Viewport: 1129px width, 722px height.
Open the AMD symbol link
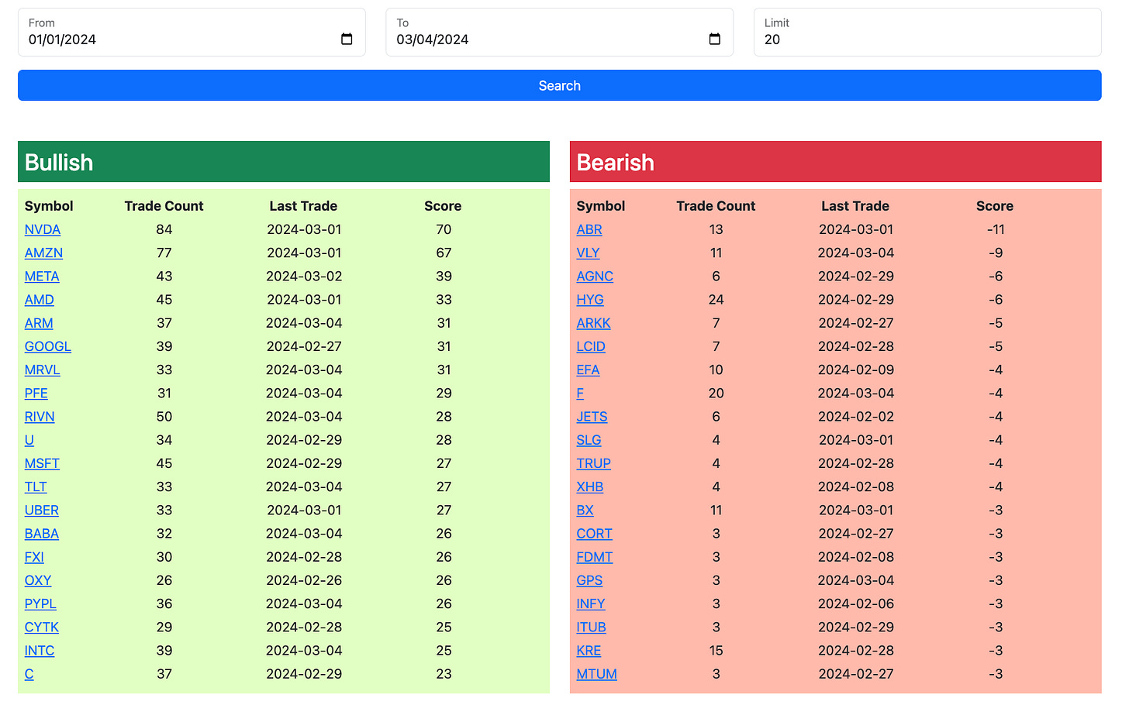tap(40, 300)
